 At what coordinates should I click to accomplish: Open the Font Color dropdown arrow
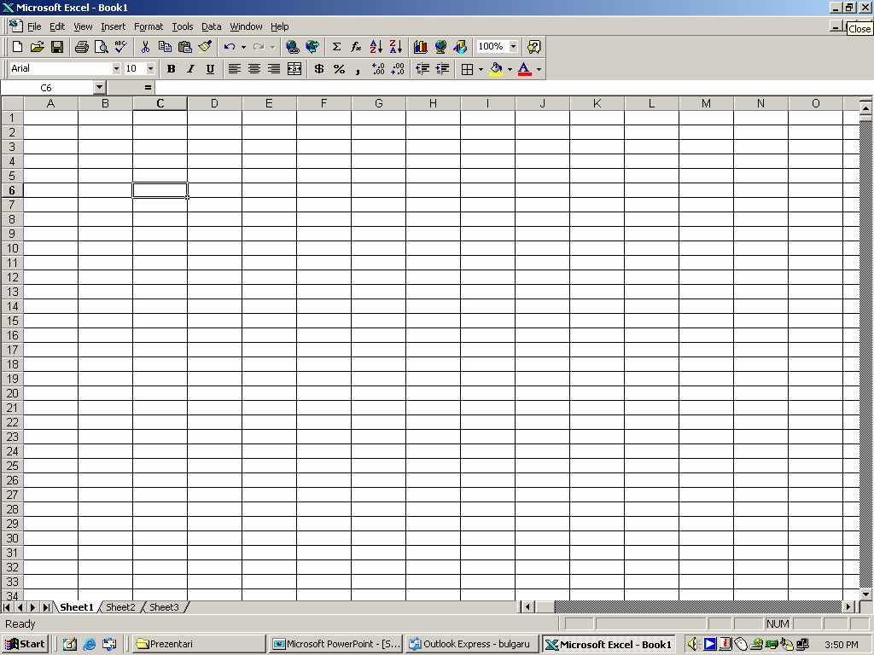coord(539,69)
